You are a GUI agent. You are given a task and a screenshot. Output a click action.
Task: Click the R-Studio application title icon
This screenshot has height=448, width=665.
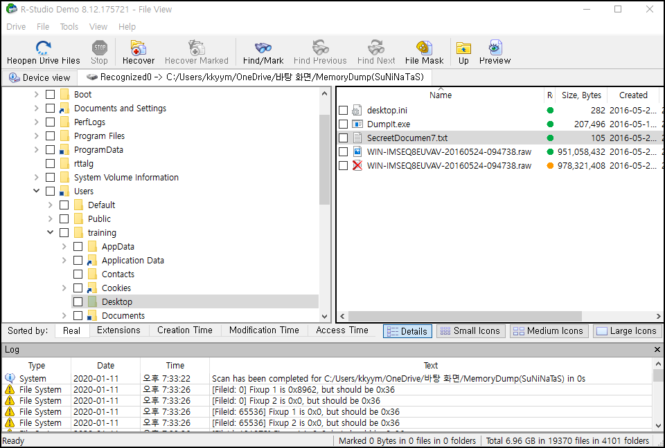[12, 9]
